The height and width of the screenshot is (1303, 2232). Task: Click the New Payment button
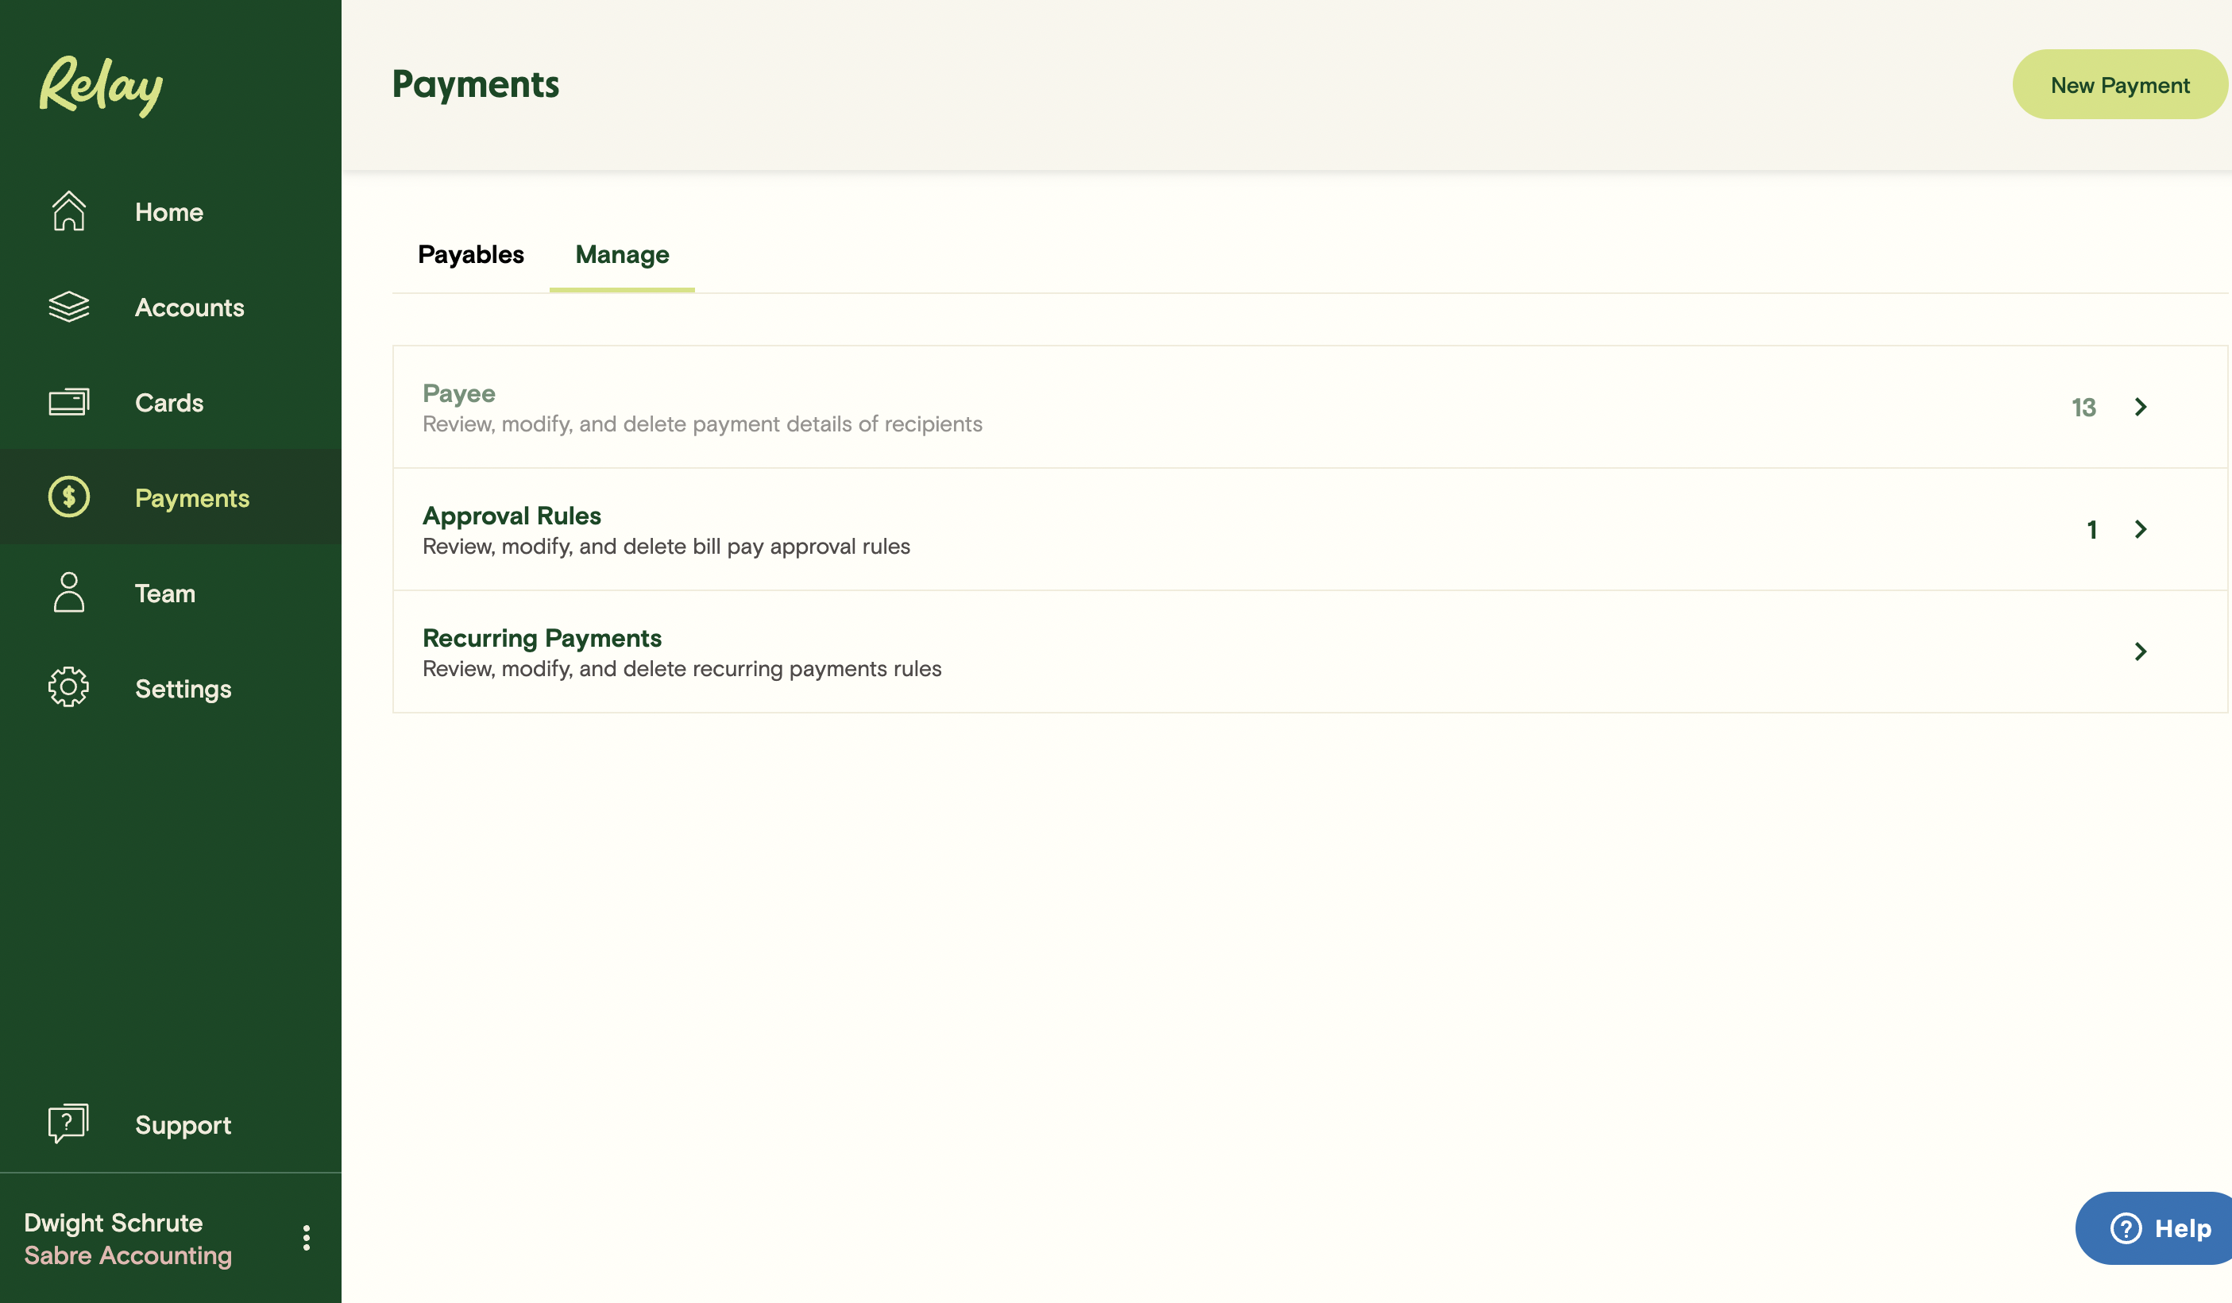(x=2118, y=85)
